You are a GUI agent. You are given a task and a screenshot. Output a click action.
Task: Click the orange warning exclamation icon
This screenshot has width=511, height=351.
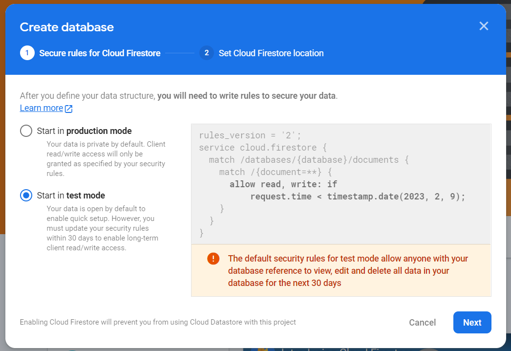tap(213, 259)
